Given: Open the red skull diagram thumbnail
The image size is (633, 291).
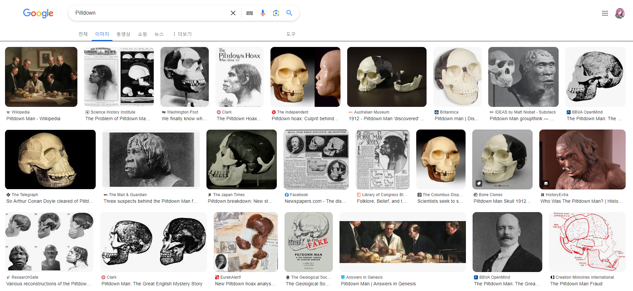Looking at the screenshot, I should click(x=587, y=242).
